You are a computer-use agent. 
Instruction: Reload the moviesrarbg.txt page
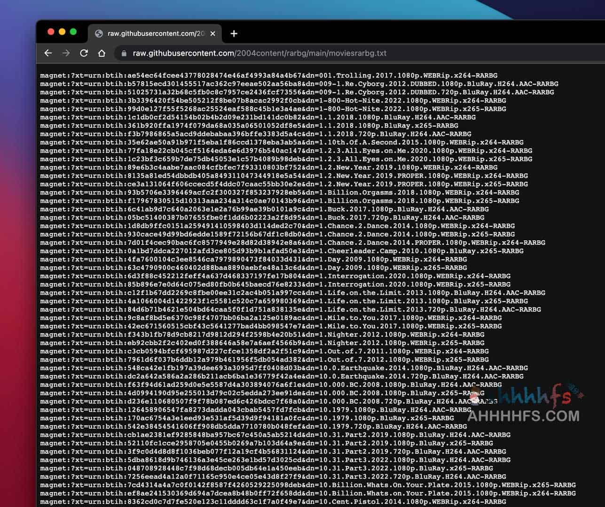84,53
